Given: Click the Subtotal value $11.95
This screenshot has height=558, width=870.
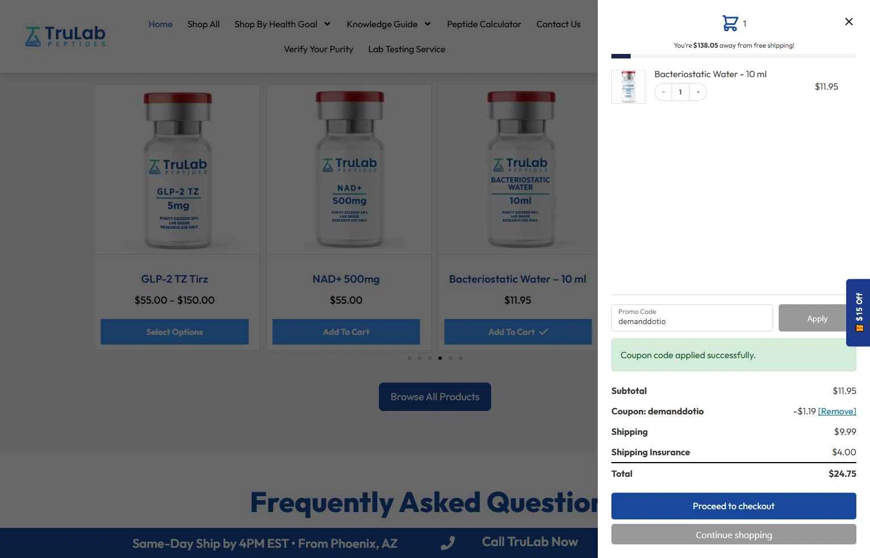Looking at the screenshot, I should pyautogui.click(x=844, y=391).
